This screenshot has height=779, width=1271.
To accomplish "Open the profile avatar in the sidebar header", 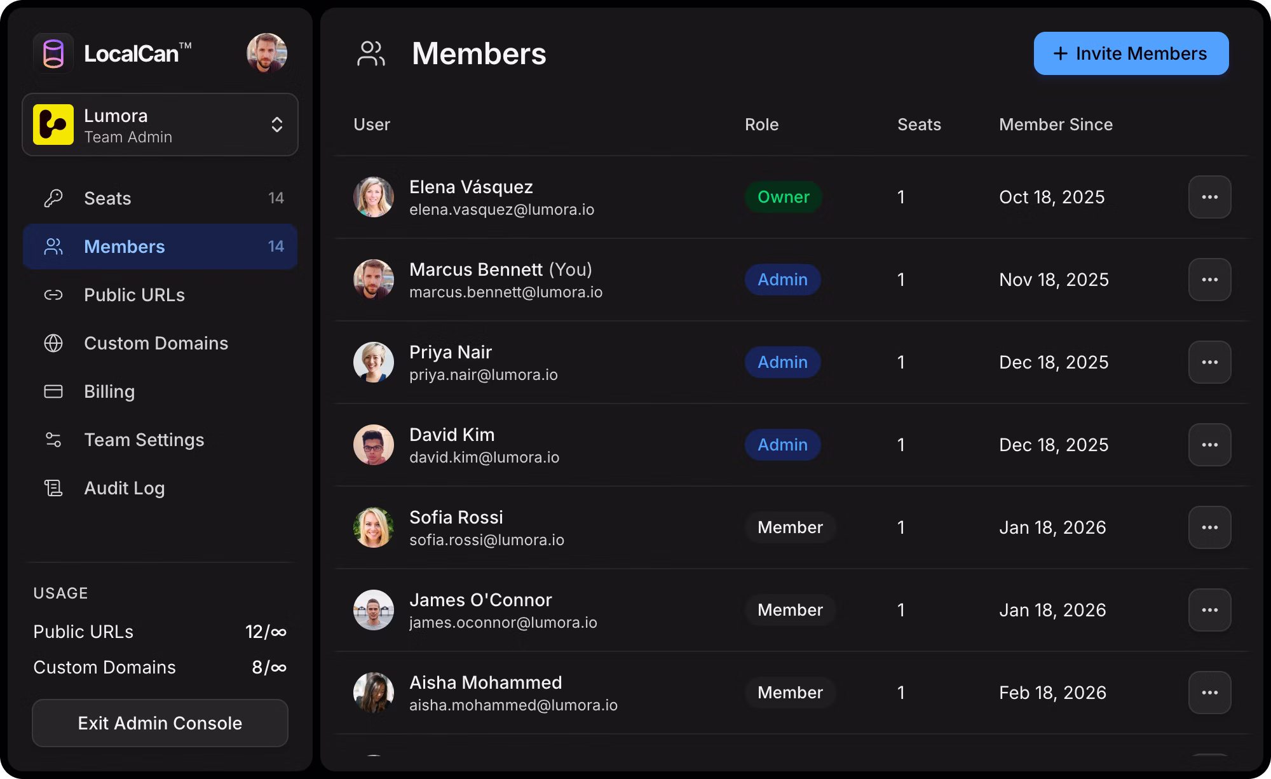I will pos(267,53).
